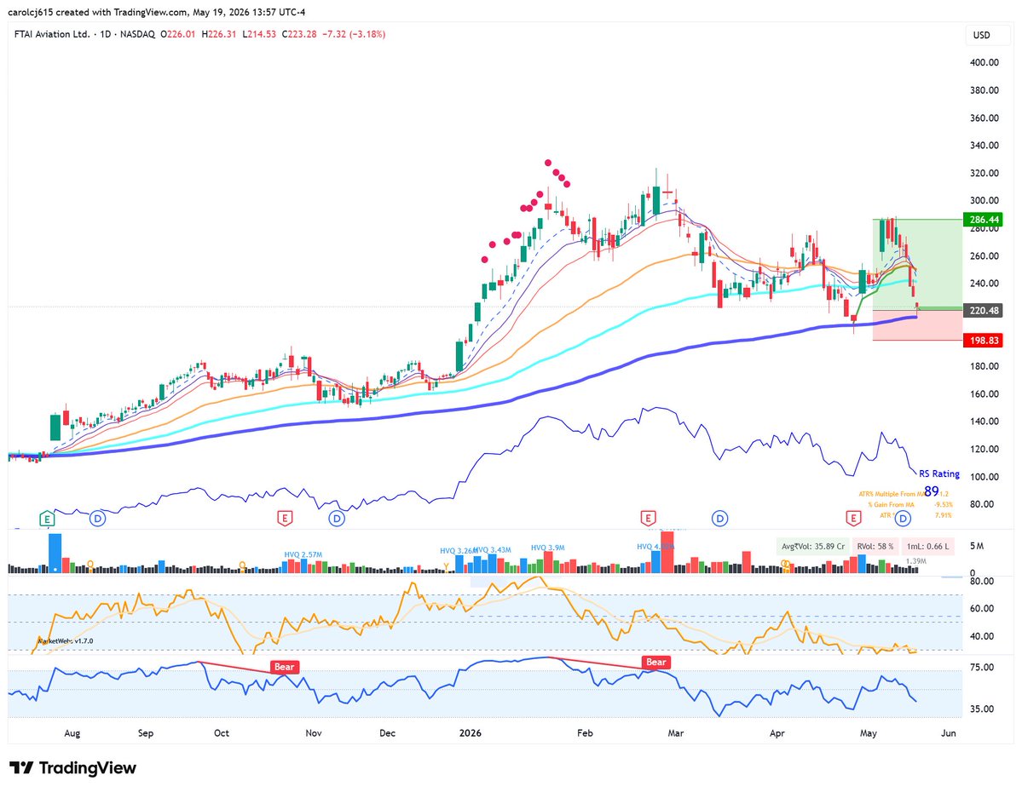Click the low price L214.53
The image size is (1022, 792).
pyautogui.click(x=259, y=34)
